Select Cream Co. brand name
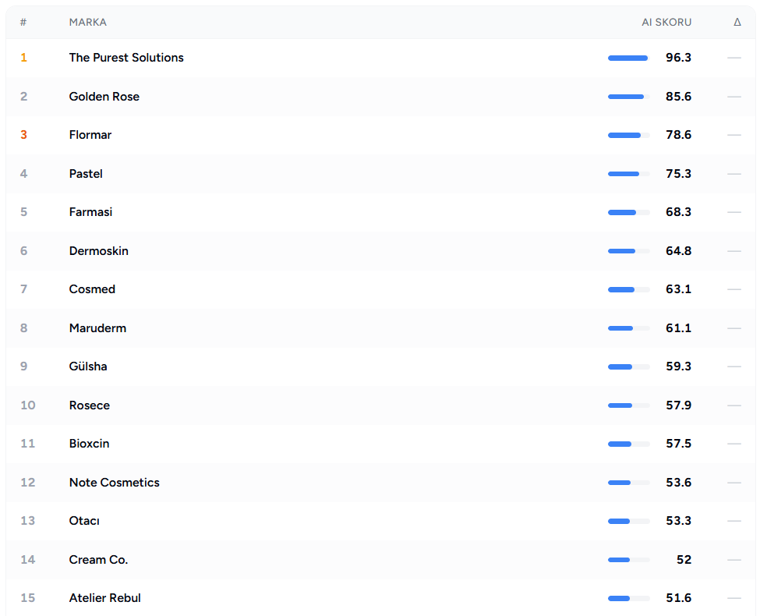Screen dimensions: 760x616 (x=98, y=559)
